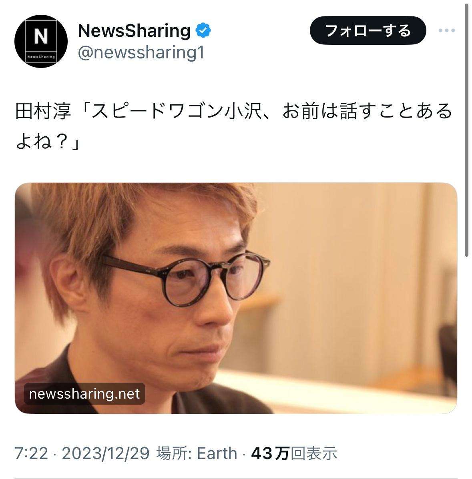Click the newssharing.net label on the image
The height and width of the screenshot is (479, 472).
coord(84,394)
